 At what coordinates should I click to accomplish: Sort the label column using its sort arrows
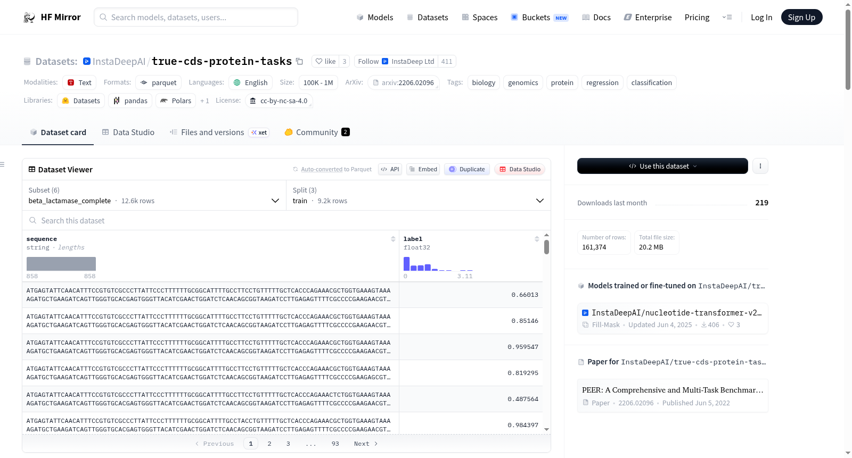537,239
